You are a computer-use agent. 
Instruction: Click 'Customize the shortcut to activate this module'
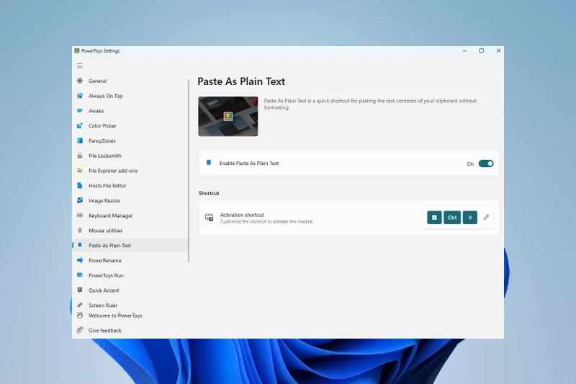266,222
